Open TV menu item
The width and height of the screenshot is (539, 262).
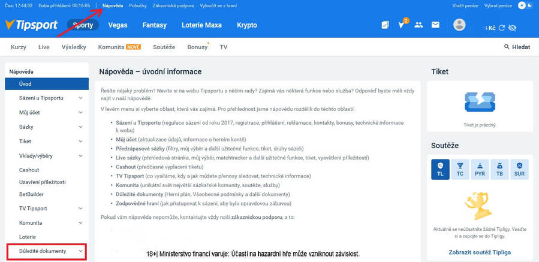click(224, 47)
